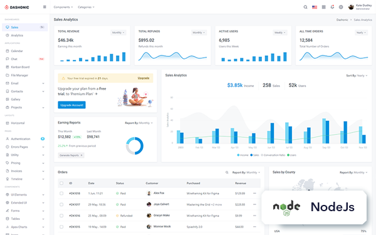Open Active Users Weekly dropdown

[280, 33]
